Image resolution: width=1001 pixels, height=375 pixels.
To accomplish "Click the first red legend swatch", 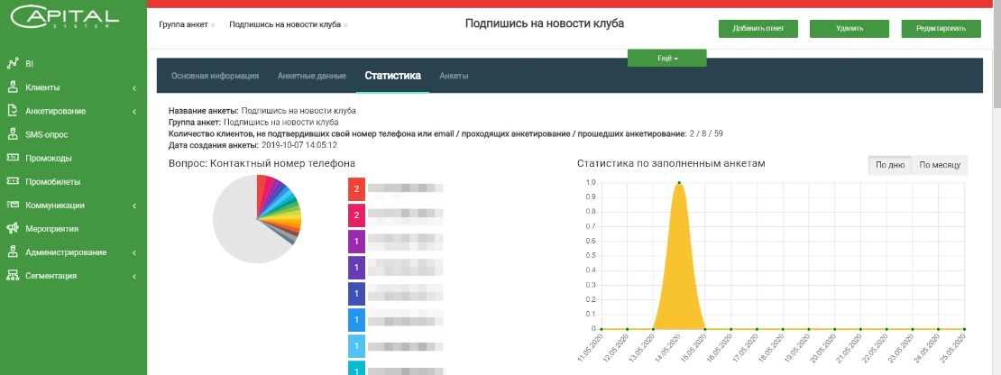I will [356, 188].
